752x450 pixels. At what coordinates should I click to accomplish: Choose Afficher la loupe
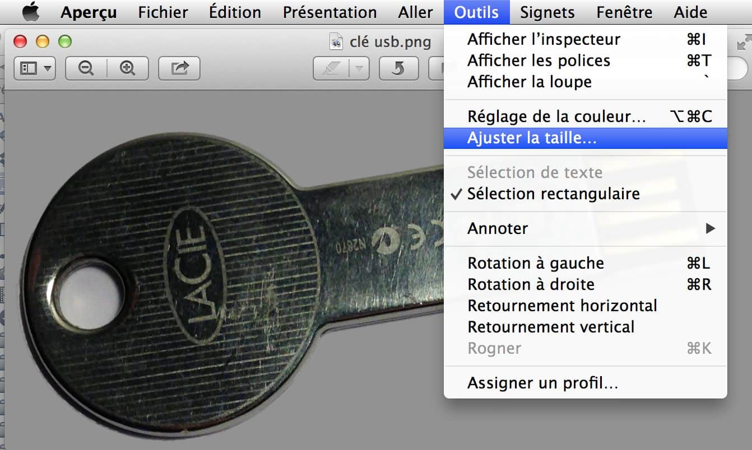coord(586,82)
